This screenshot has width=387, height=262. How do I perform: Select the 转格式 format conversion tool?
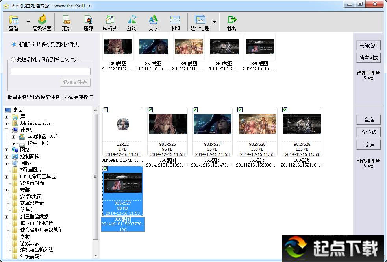coord(110,23)
